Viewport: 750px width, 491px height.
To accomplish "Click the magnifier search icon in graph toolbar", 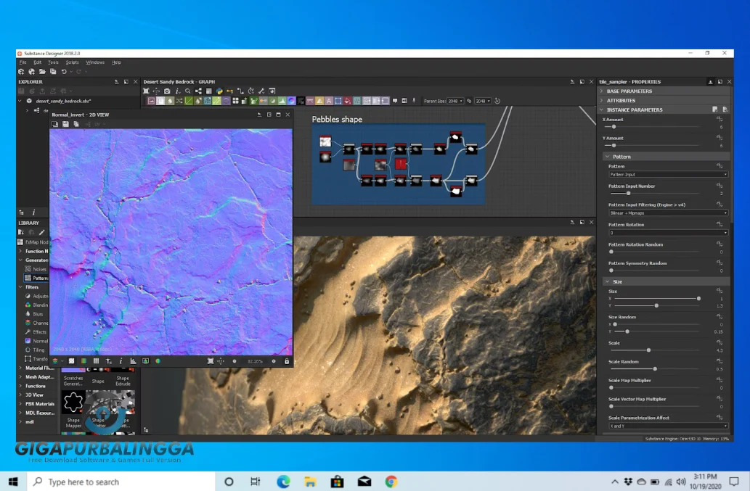I will [x=187, y=91].
